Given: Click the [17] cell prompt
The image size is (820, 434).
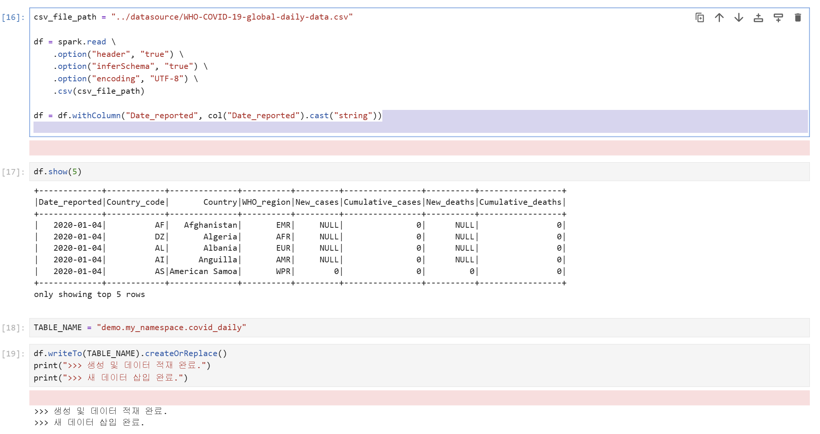Looking at the screenshot, I should pos(13,172).
